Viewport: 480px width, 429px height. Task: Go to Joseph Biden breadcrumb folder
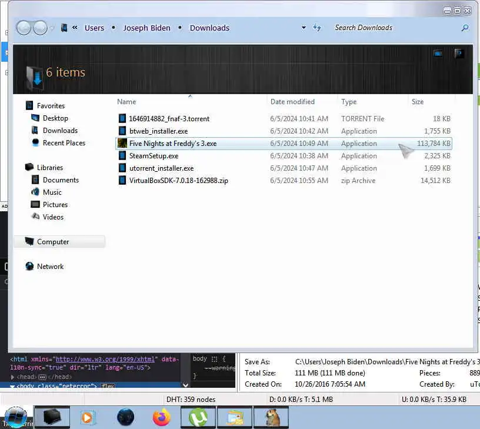click(146, 28)
